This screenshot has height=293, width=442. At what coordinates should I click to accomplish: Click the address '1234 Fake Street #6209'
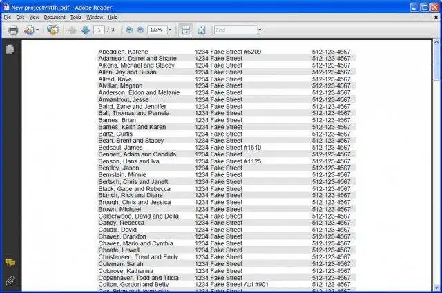point(228,52)
